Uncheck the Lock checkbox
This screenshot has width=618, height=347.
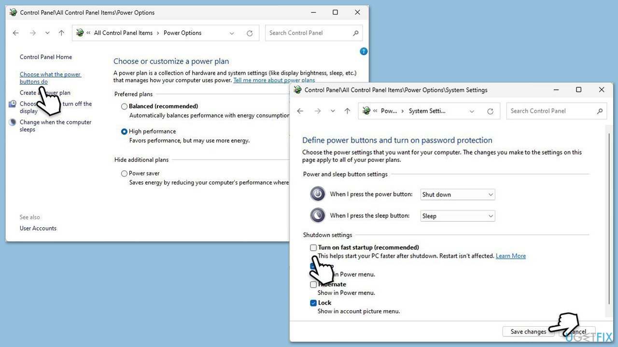click(x=313, y=303)
